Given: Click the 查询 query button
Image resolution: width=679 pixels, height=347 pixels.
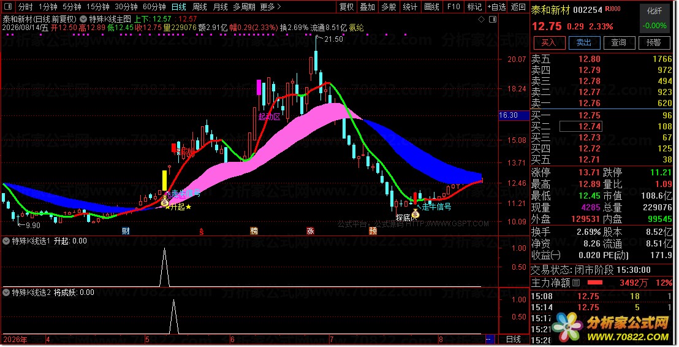Looking at the screenshot, I should [x=619, y=42].
